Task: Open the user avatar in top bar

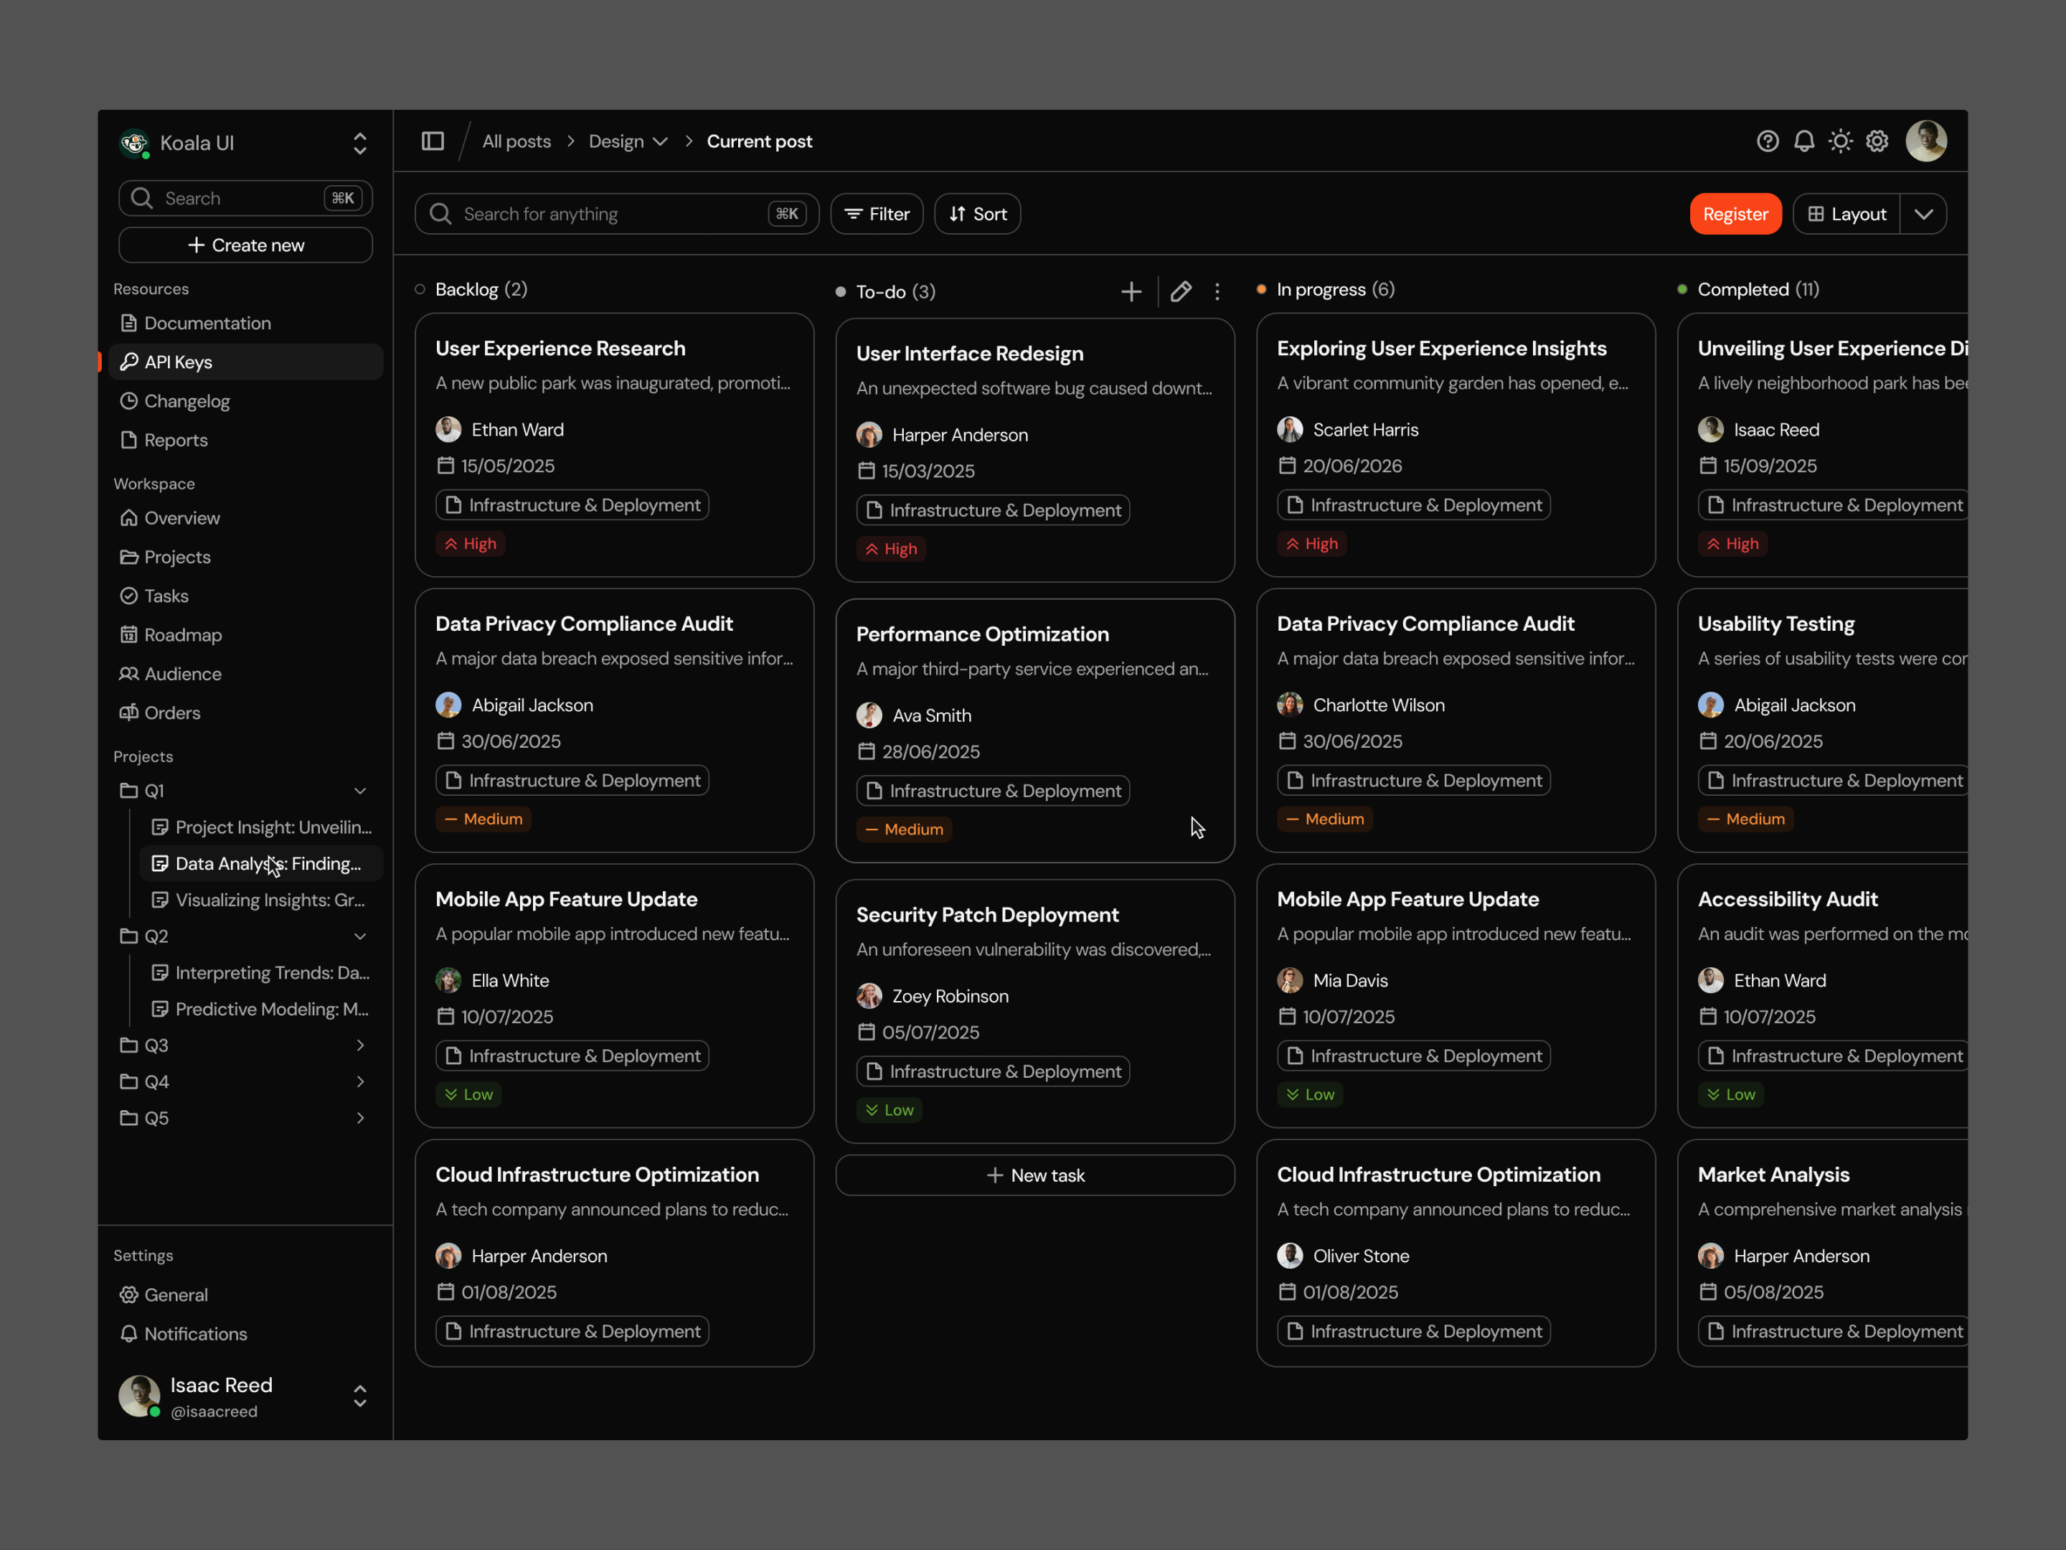Action: 1926,141
